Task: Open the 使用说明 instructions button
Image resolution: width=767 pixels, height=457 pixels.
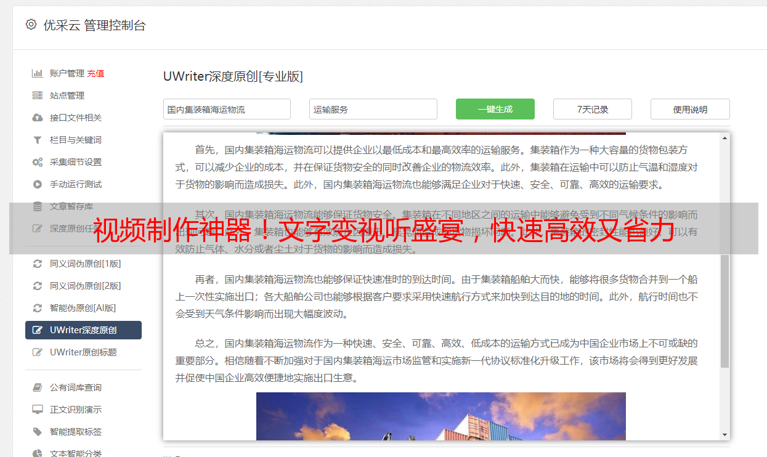Action: (690, 109)
